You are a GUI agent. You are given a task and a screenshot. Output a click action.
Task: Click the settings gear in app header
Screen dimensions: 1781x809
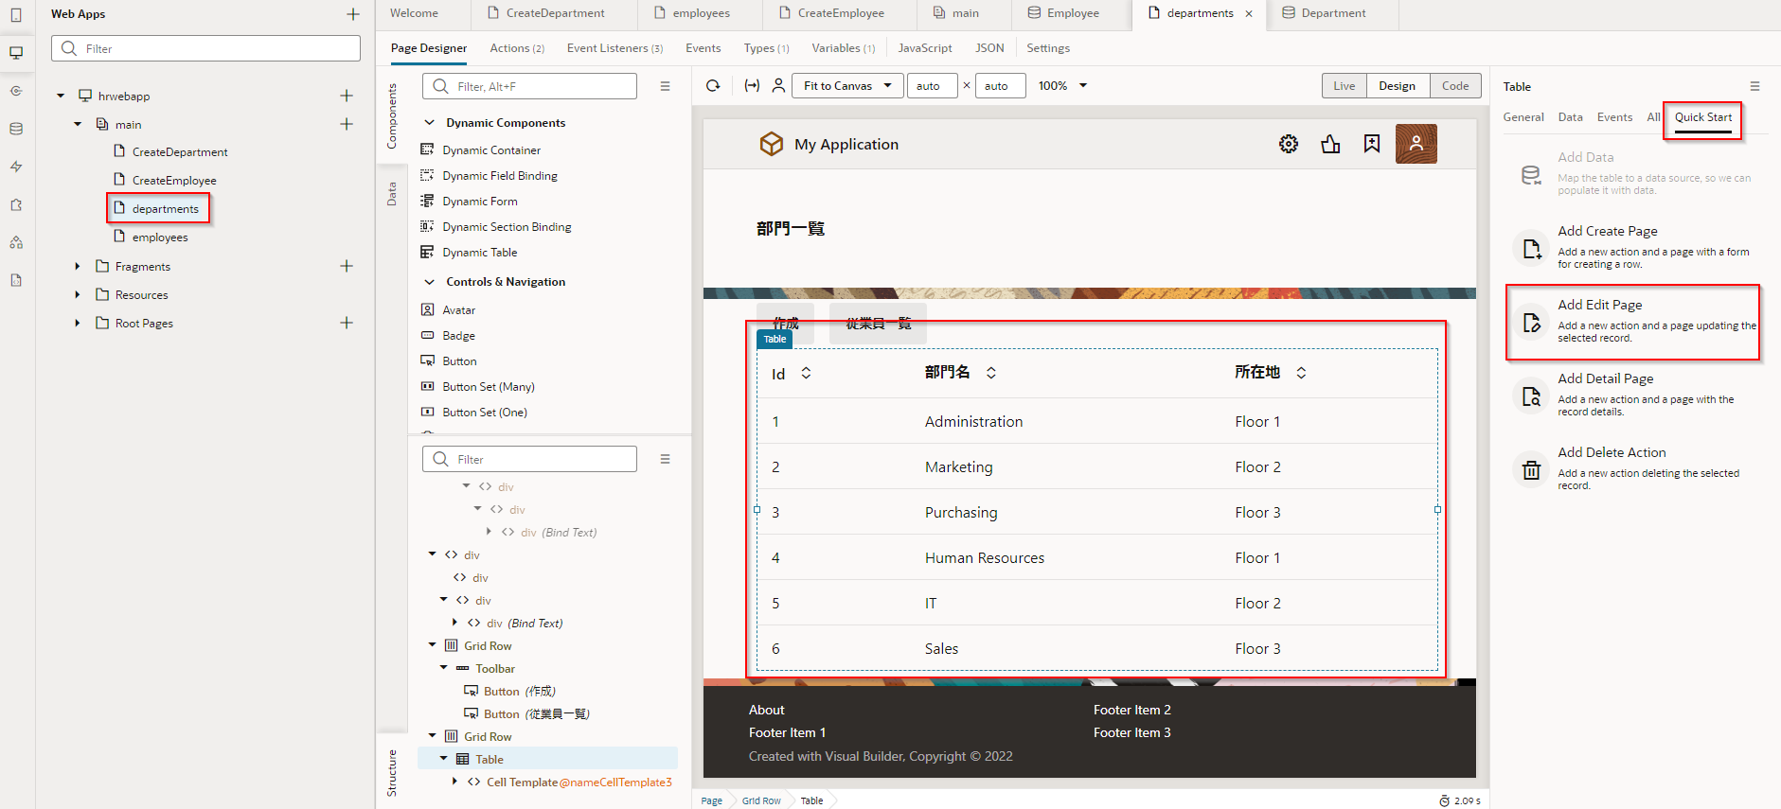pos(1289,144)
